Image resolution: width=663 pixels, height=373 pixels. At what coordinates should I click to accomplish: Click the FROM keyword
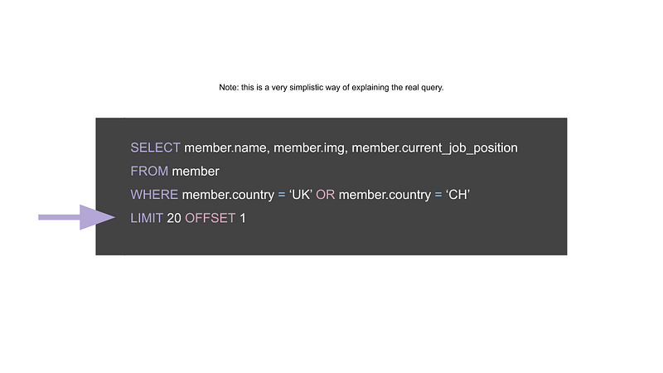[149, 172]
